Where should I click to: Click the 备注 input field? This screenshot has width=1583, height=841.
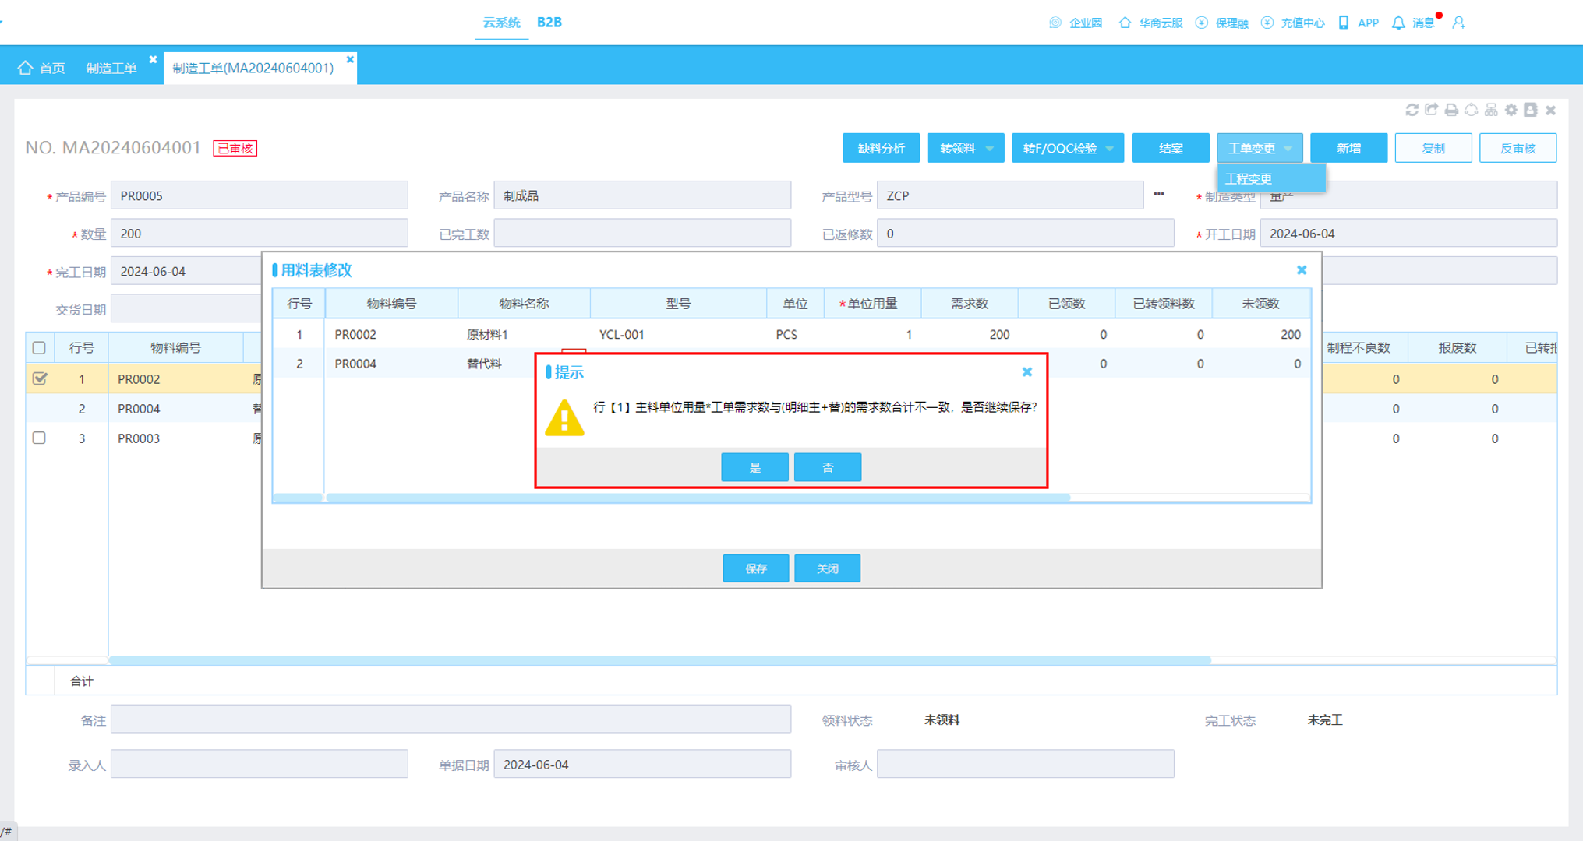point(451,720)
